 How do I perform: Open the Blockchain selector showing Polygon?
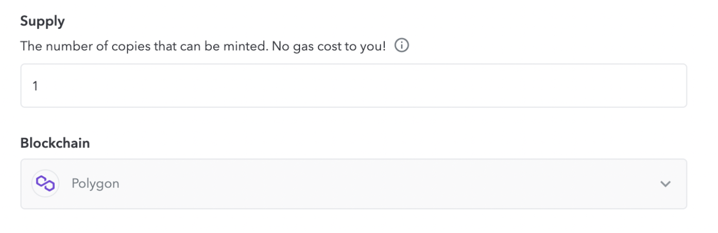pyautogui.click(x=354, y=184)
